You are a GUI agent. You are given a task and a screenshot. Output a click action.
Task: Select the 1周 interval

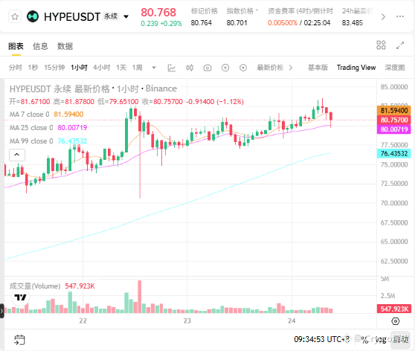pos(138,68)
